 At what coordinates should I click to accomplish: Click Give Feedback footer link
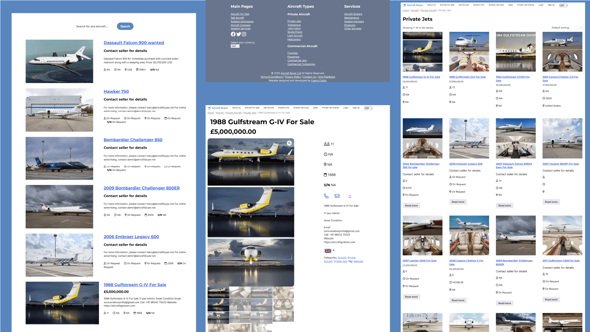[x=327, y=77]
